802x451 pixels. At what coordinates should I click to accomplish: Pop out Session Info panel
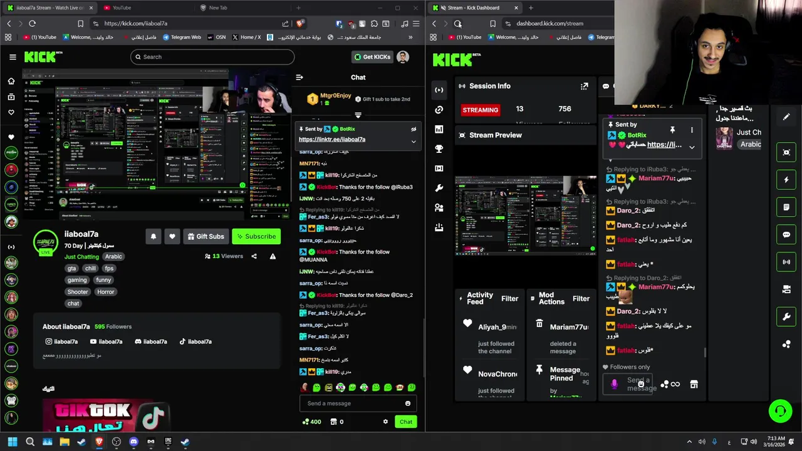pos(584,86)
